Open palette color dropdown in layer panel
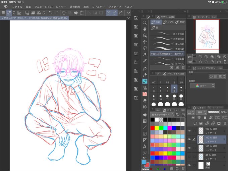Image resolution: width=228 pixels, height=171 pixels. pos(191,112)
